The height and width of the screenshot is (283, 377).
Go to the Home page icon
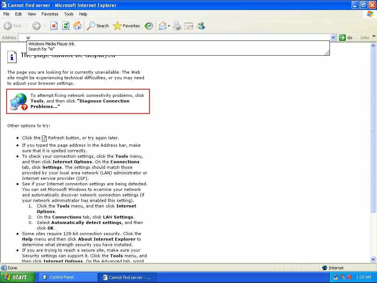(77, 26)
